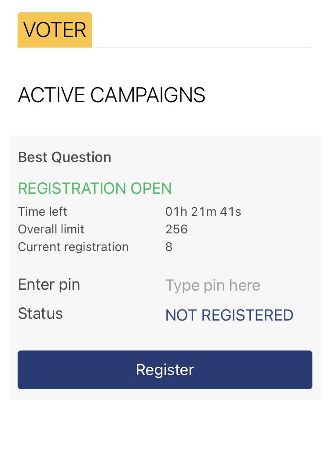The image size is (330, 450).
Task: Click the divider line right of VOTER tab
Action: [202, 47]
